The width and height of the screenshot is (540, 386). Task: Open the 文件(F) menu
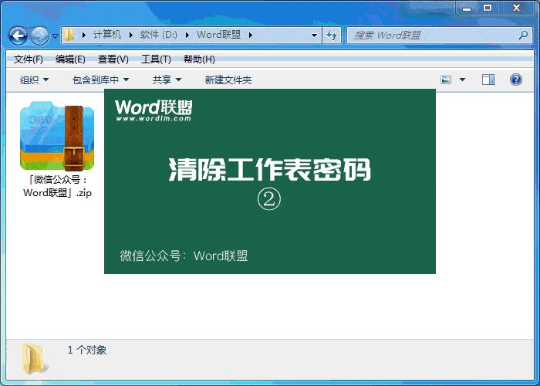pyautogui.click(x=29, y=59)
